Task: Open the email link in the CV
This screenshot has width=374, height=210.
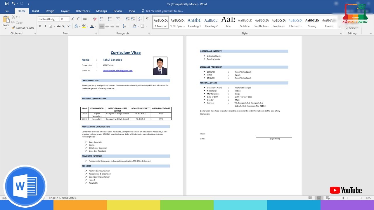Action: point(117,71)
